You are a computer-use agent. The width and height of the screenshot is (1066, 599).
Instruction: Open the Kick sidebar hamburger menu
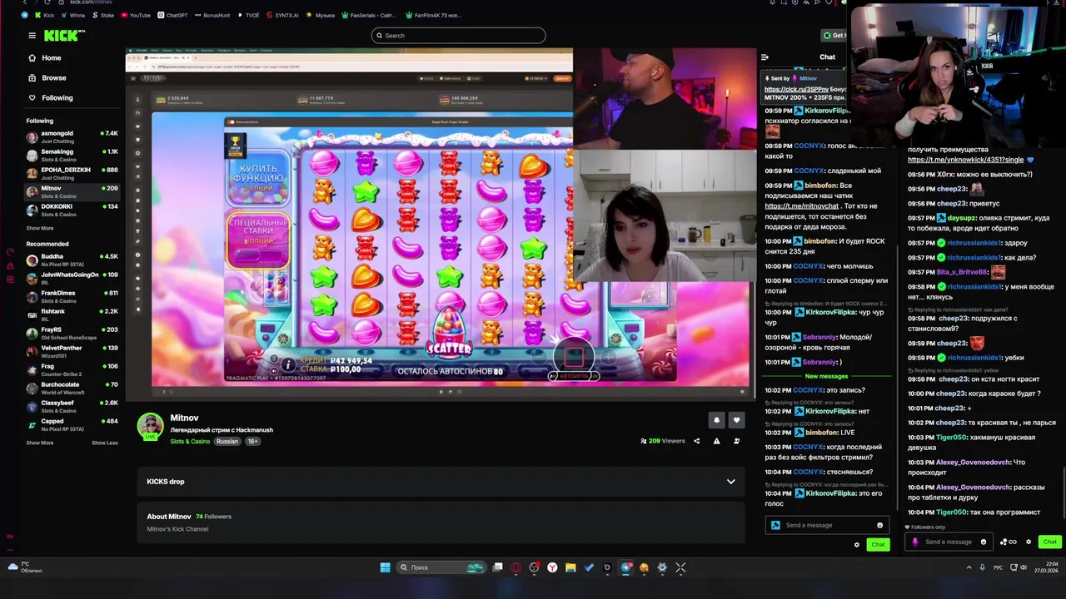(32, 35)
